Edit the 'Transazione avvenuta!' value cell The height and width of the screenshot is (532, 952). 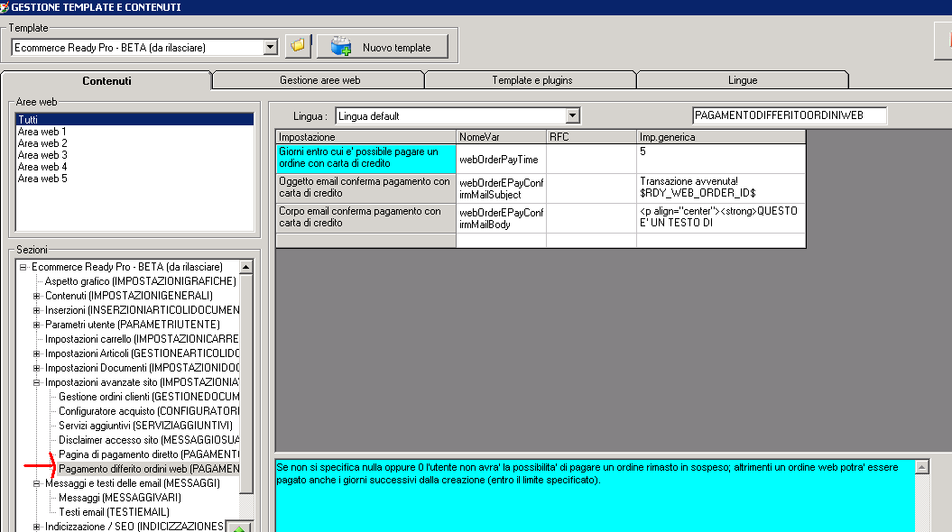coord(721,188)
